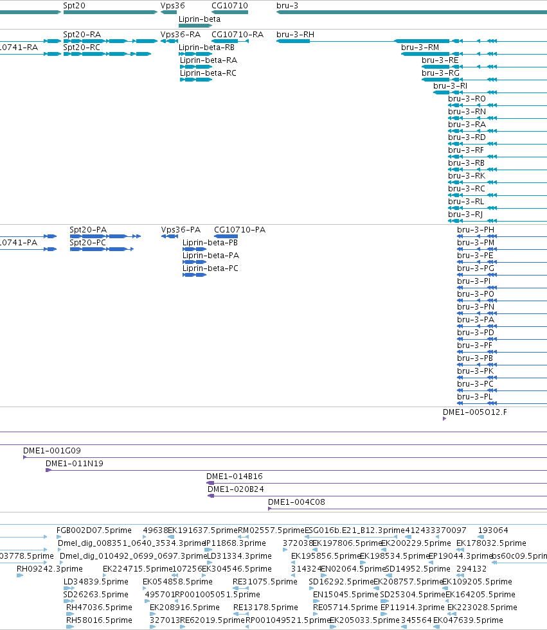Viewport: 547px width, 630px height.
Task: Select protein bru-3-PO
Action: click(x=476, y=294)
